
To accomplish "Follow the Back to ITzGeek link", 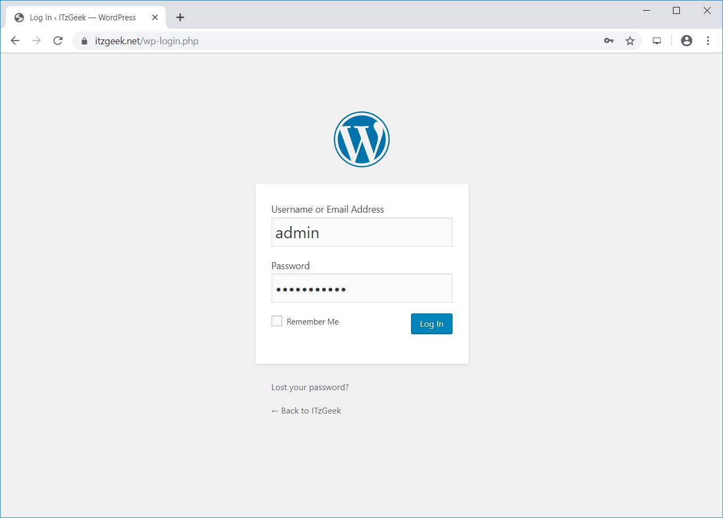I will click(x=306, y=411).
